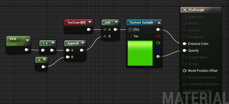This screenshot has height=104, width=229.
Task: Click the Append node B input pin
Action: (x=68, y=57)
